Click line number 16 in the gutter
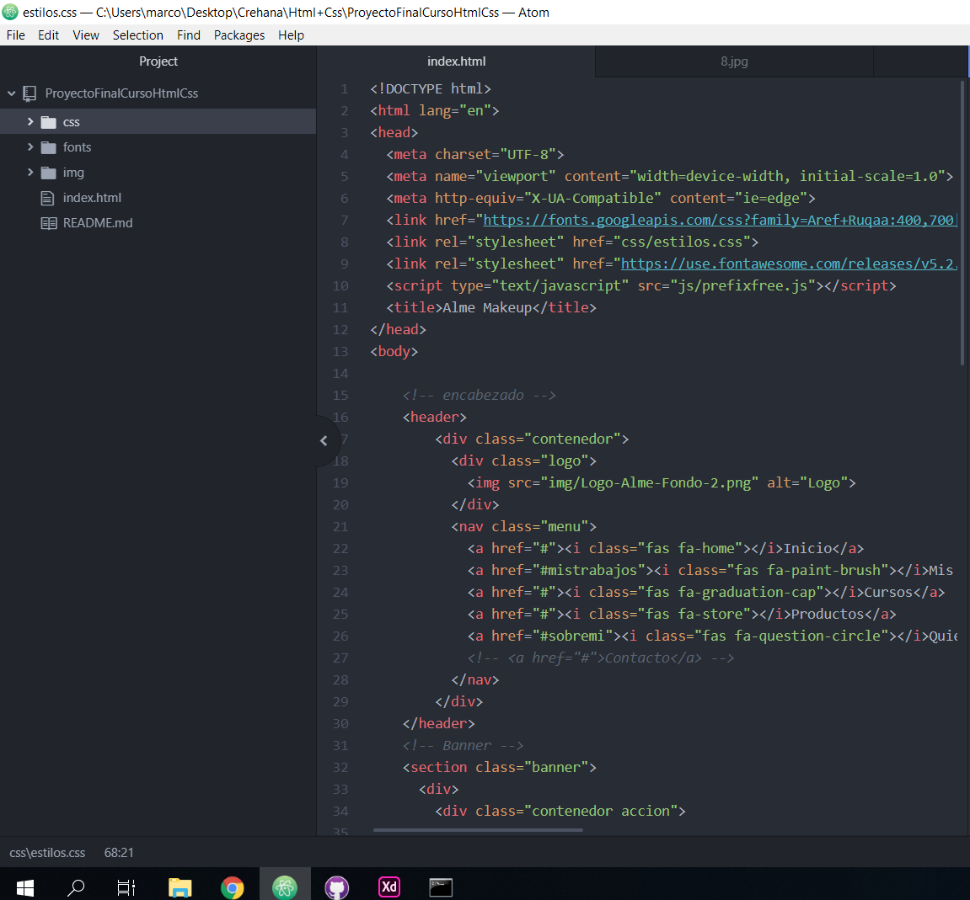 [x=340, y=418]
